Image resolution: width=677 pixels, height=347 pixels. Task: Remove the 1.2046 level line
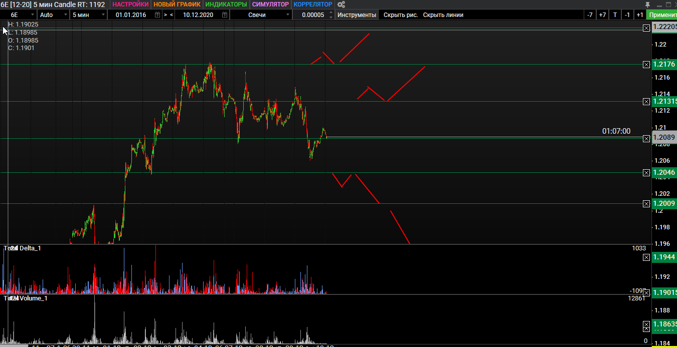646,173
